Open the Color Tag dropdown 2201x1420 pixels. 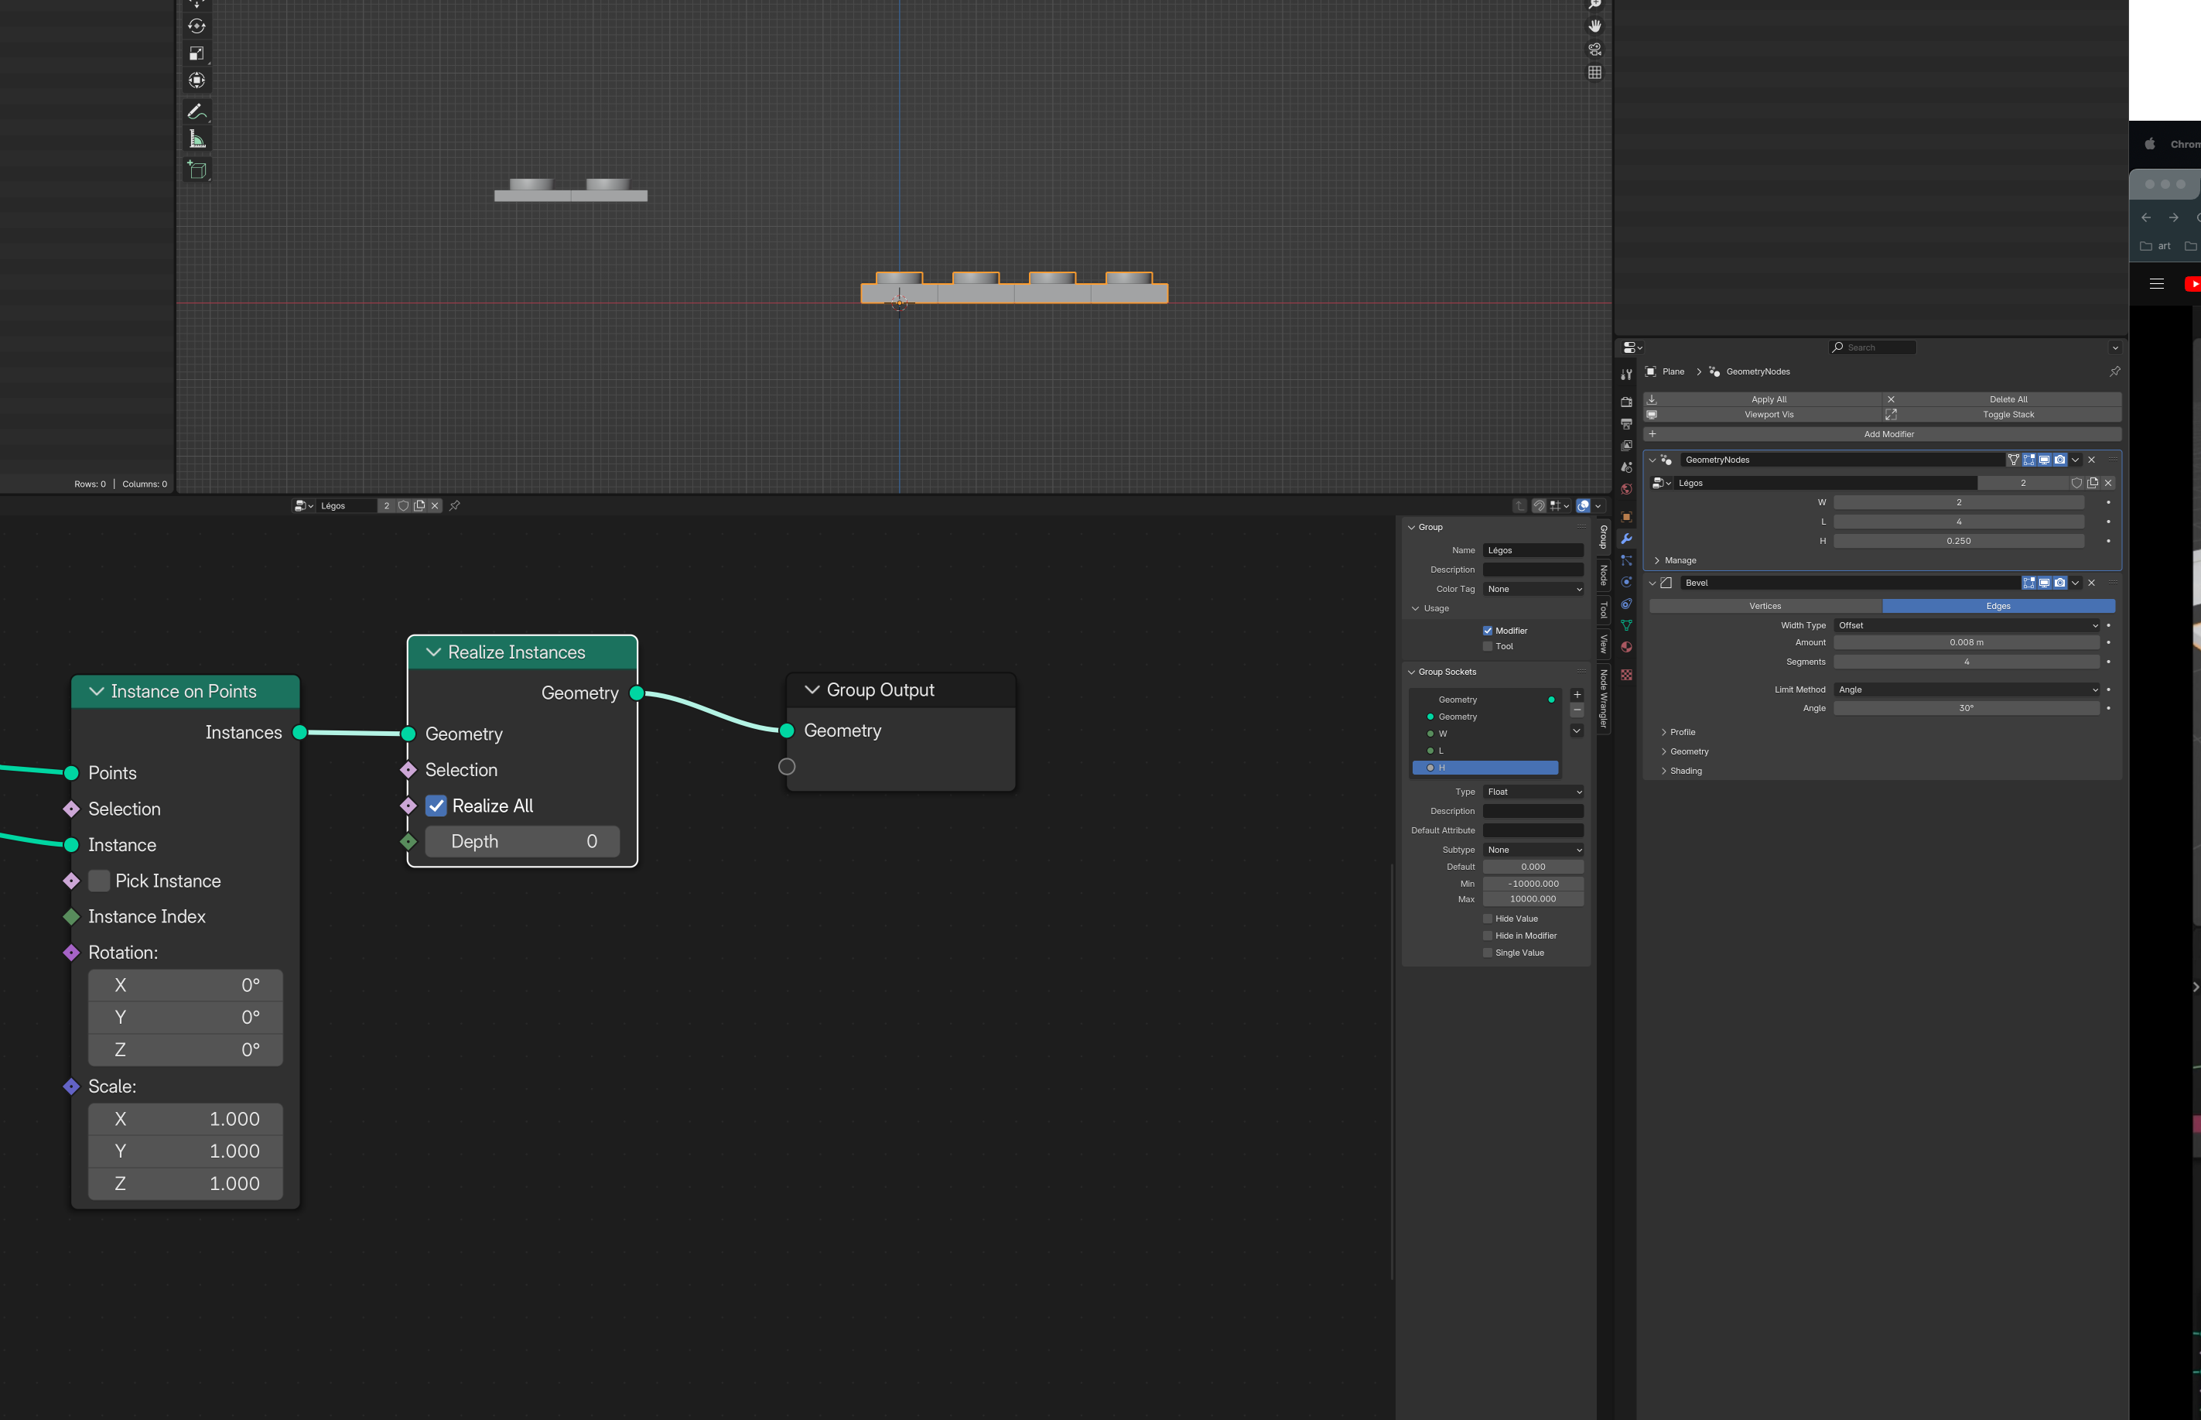point(1533,589)
